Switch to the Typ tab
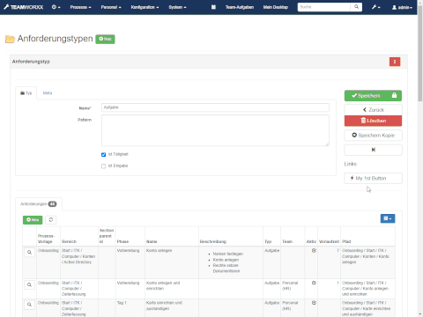The width and height of the screenshot is (423, 317). click(26, 93)
